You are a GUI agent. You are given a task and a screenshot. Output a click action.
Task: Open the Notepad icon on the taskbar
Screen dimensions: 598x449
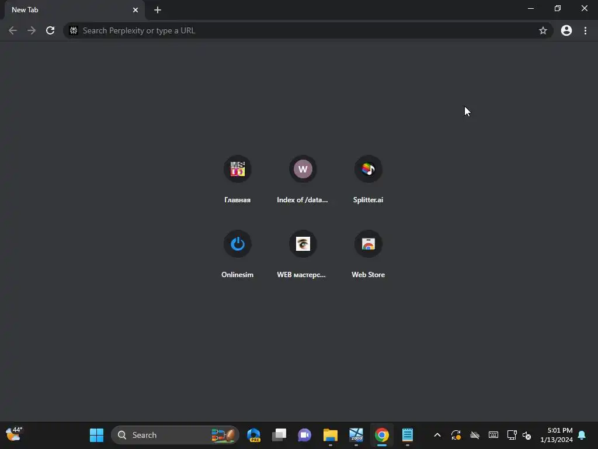pos(407,435)
